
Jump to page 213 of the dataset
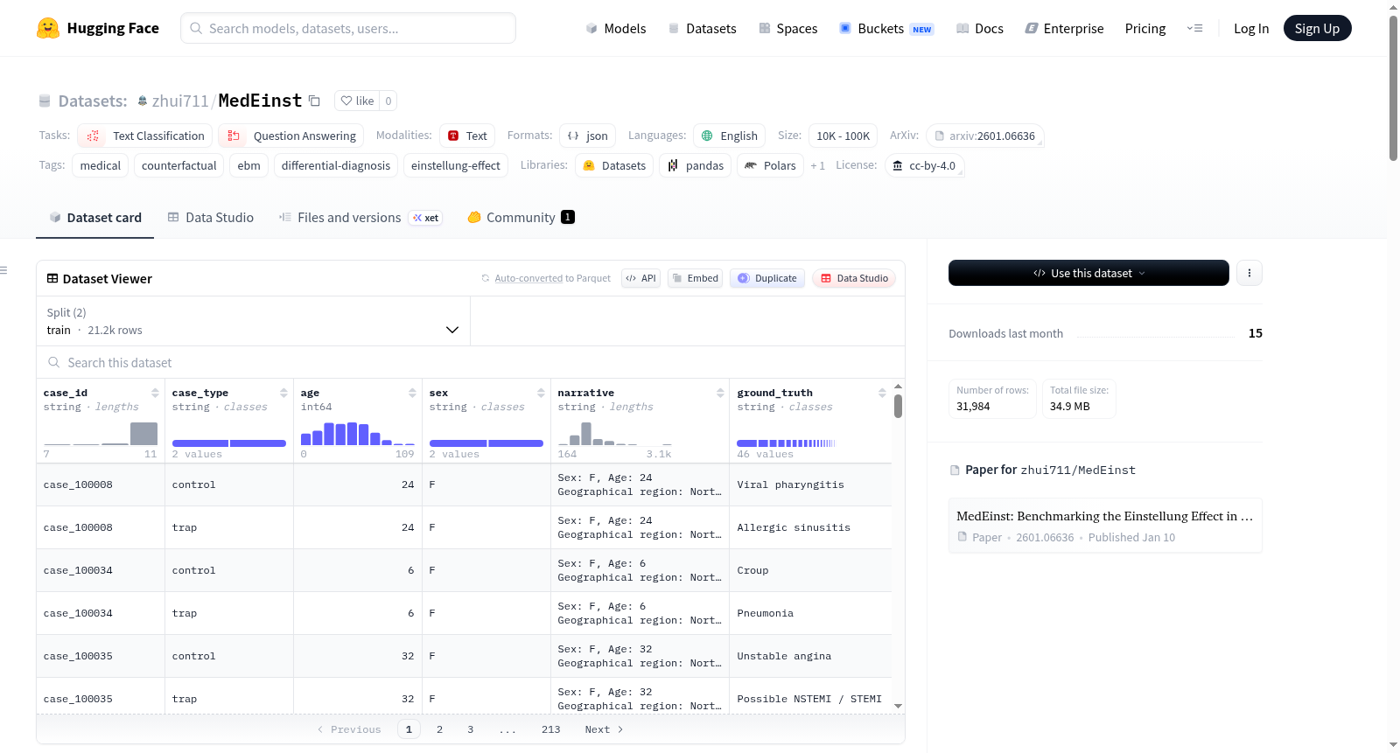[551, 729]
